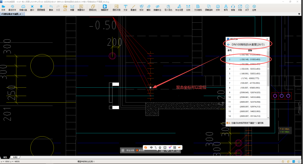Click the 风格 style icon
This screenshot has width=303, height=164.
(240, 8)
